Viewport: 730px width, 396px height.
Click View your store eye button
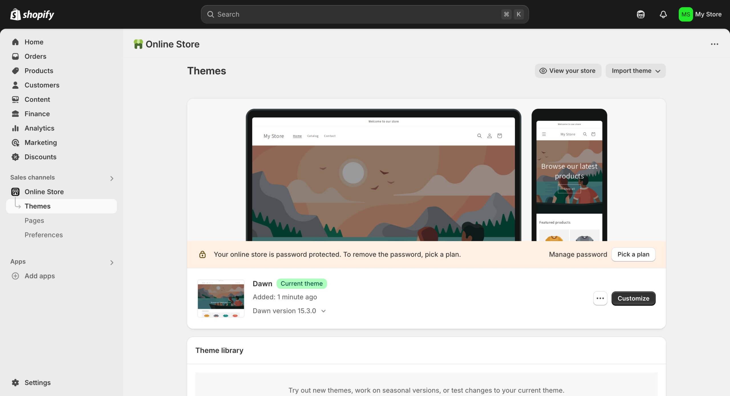[568, 71]
